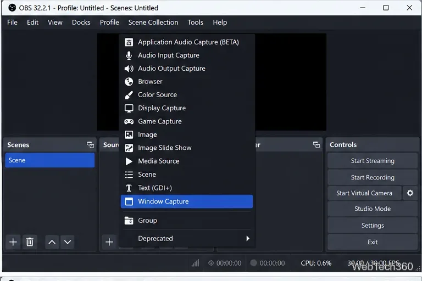Choose Group label in menu

click(147, 221)
